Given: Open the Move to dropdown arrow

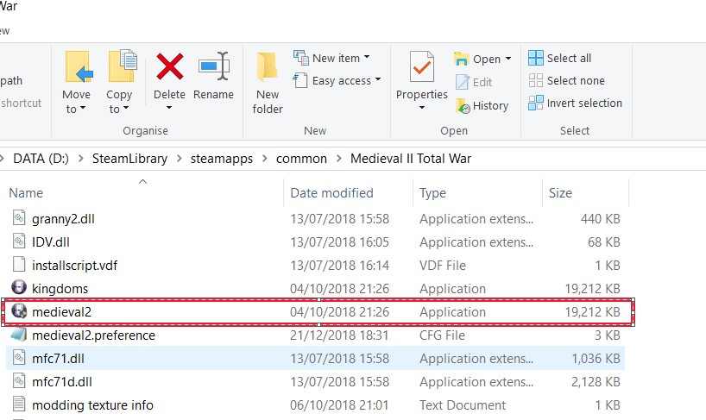Looking at the screenshot, I should 83,108.
